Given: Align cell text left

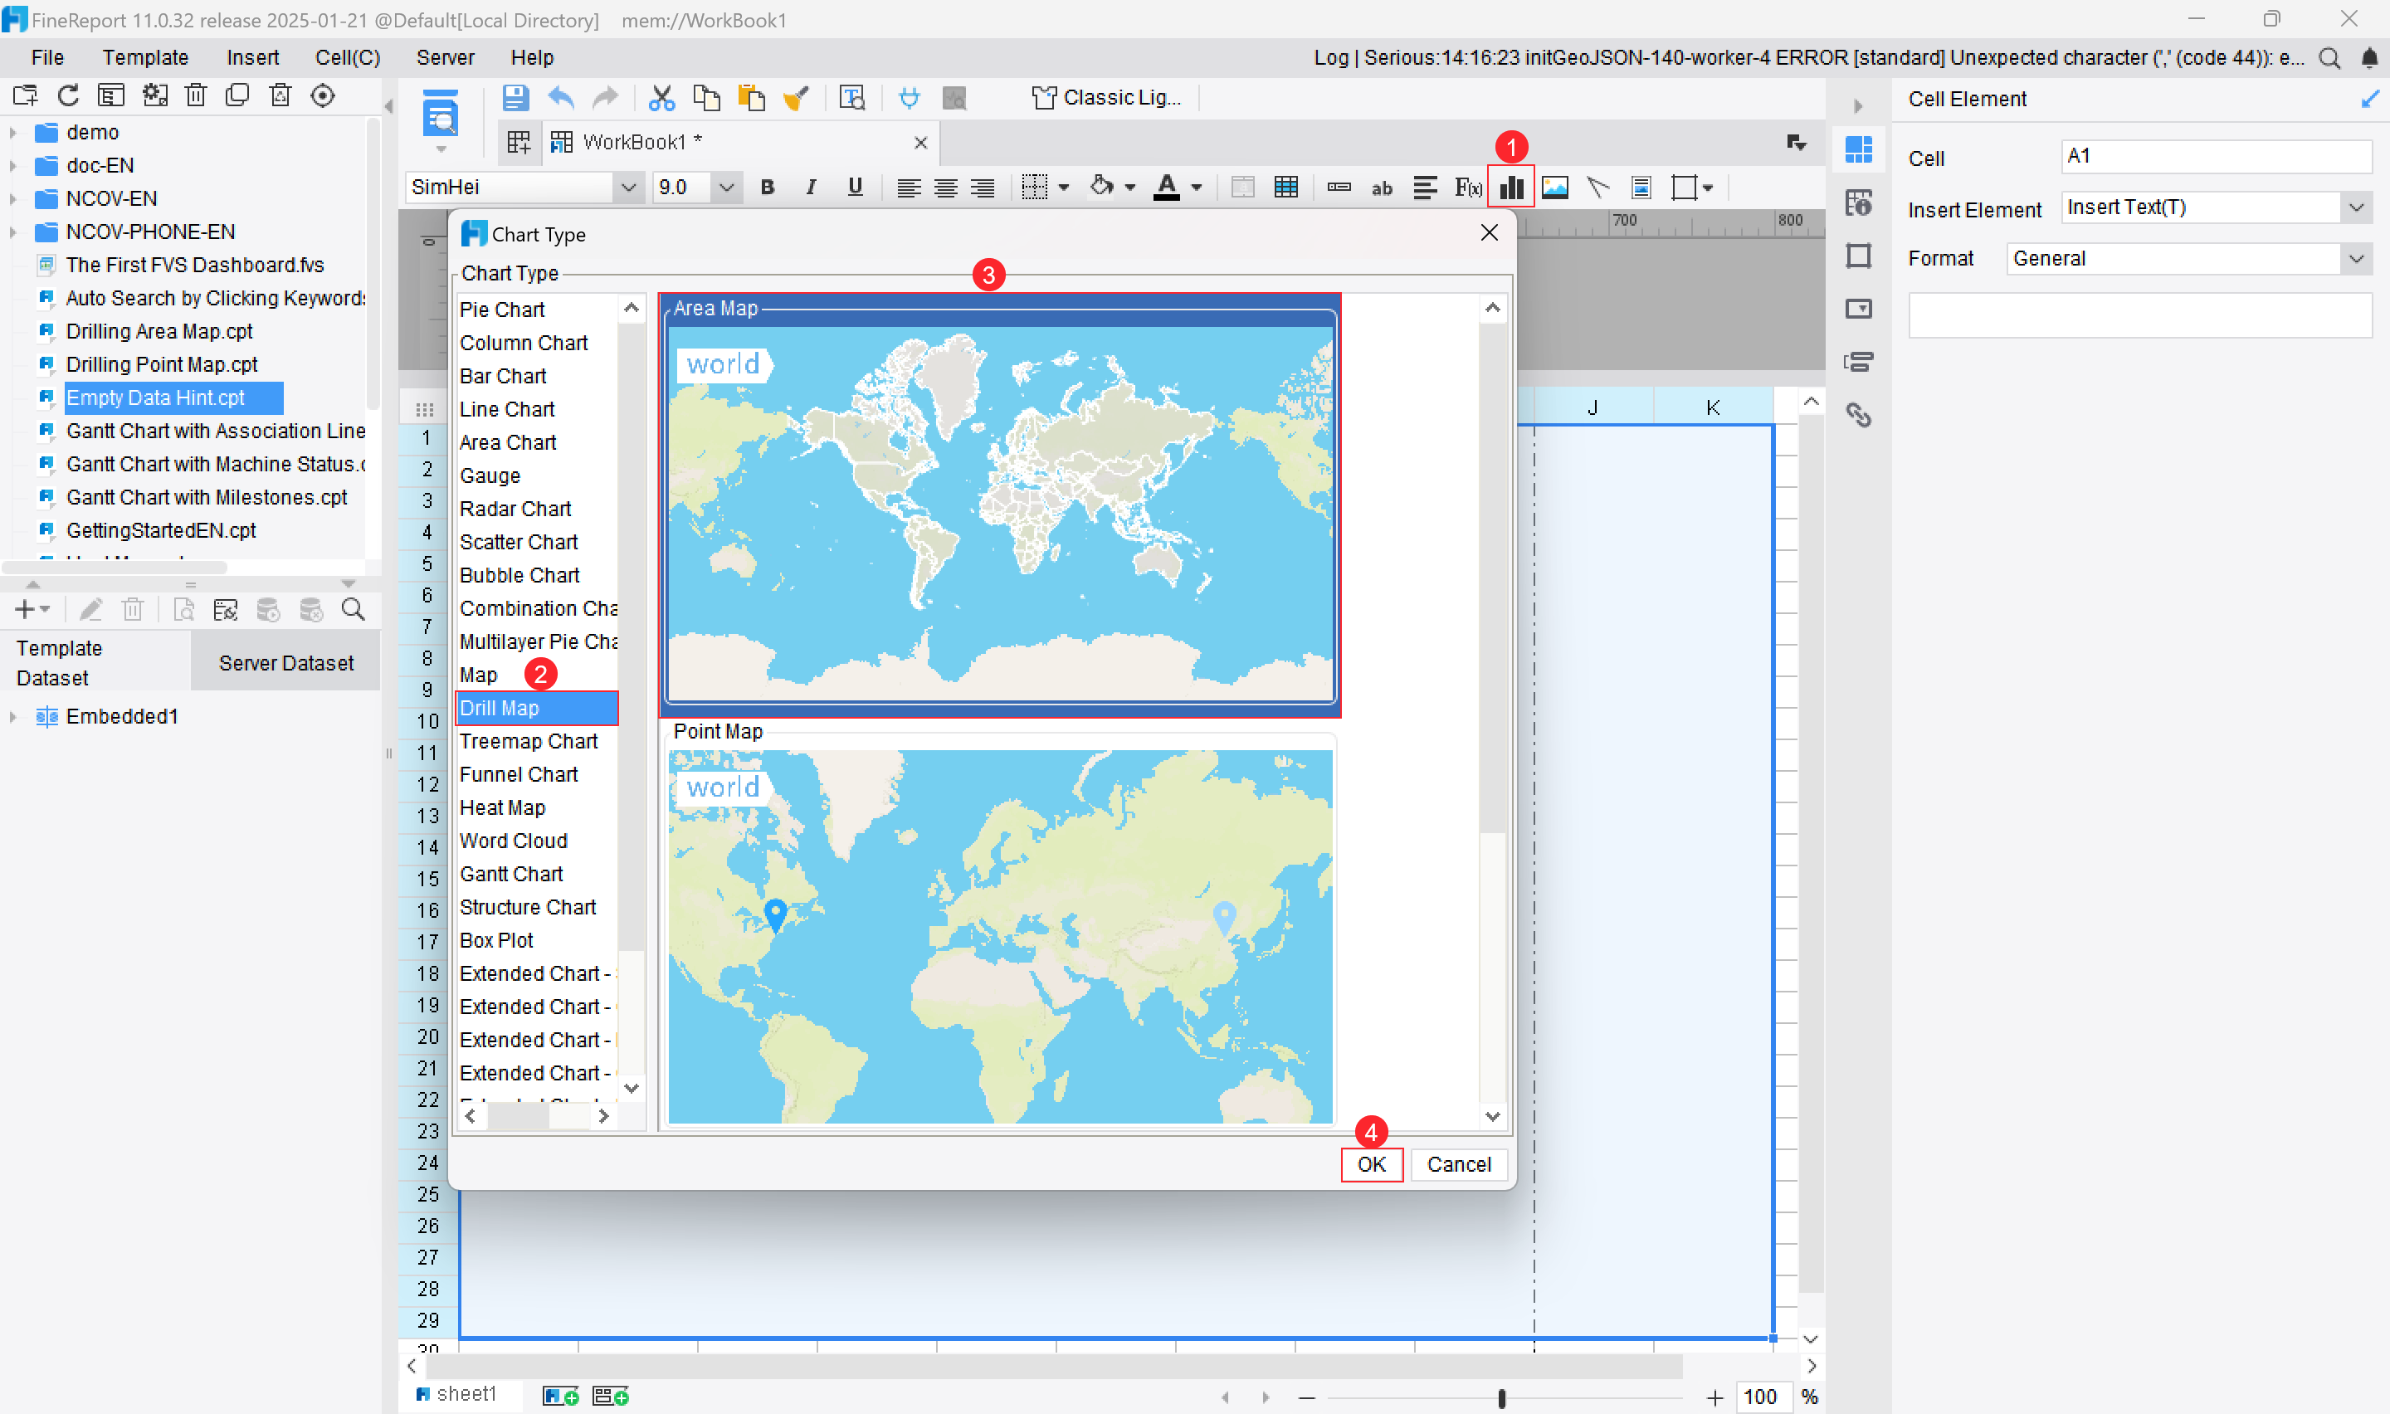Looking at the screenshot, I should (908, 188).
